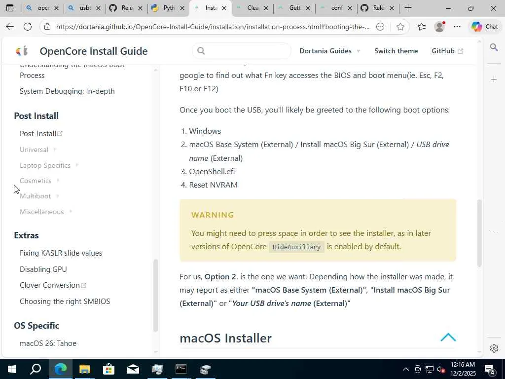Open File Explorer from taskbar
The height and width of the screenshot is (379, 505).
(84, 369)
